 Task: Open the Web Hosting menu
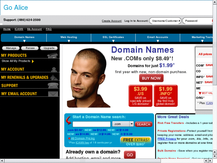pyautogui.click(x=69, y=38)
